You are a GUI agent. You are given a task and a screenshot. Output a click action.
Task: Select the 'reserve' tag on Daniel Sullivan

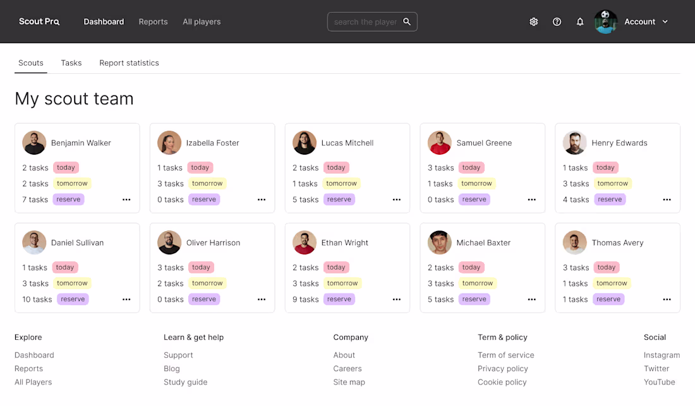(x=73, y=299)
